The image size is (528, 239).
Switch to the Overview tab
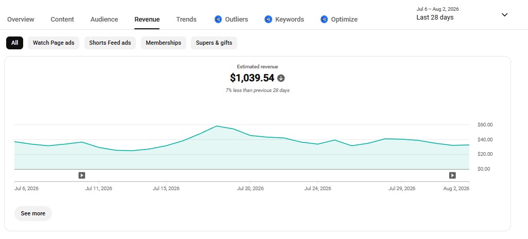21,19
